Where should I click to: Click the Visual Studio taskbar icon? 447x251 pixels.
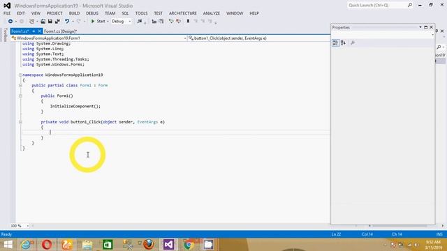[x=168, y=245]
